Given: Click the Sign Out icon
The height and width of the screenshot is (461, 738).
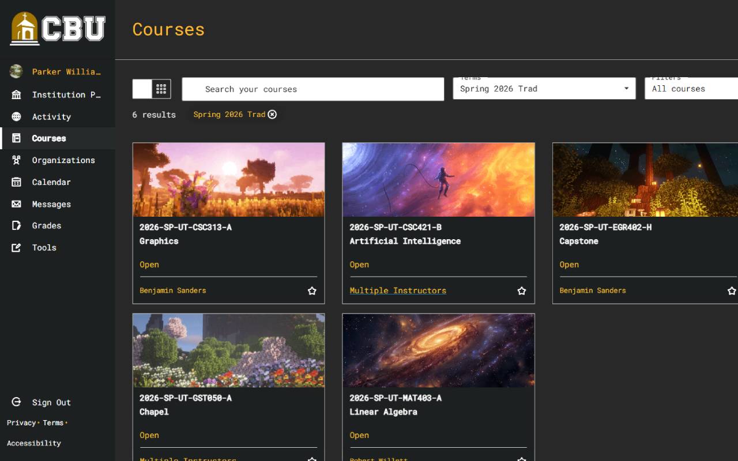Looking at the screenshot, I should (16, 402).
